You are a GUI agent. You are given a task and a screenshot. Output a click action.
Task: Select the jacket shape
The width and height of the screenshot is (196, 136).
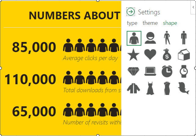134,88
